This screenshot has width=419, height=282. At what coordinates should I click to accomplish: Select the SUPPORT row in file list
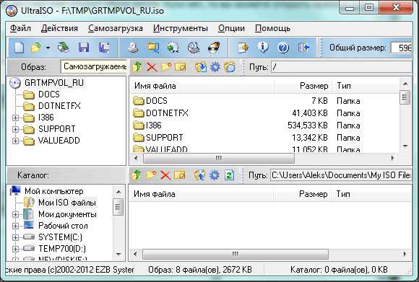[264, 138]
